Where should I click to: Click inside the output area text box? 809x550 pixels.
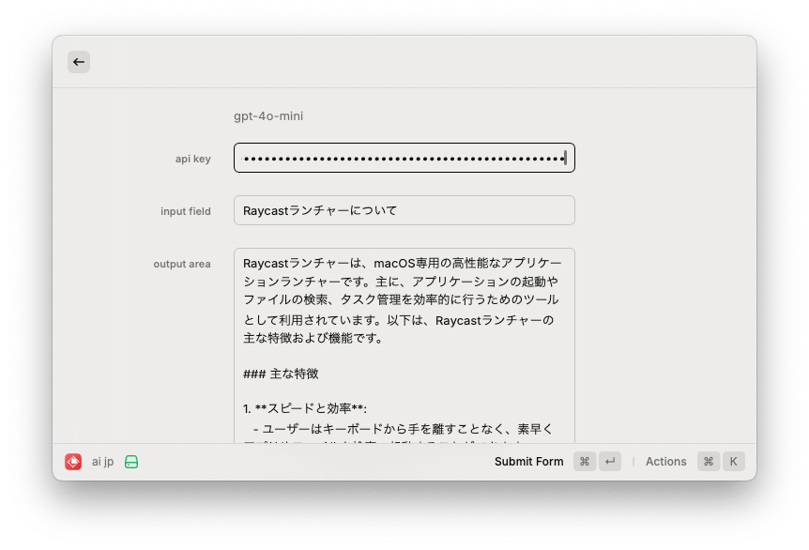point(404,345)
